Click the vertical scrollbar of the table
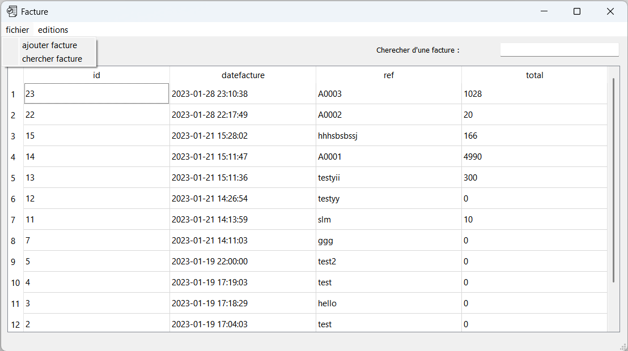The width and height of the screenshot is (628, 351). 613,180
